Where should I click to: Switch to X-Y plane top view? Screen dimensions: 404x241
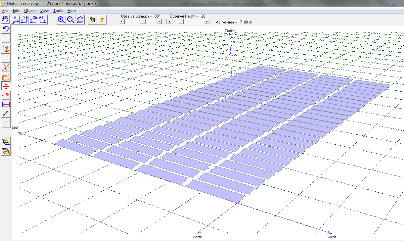(25, 20)
